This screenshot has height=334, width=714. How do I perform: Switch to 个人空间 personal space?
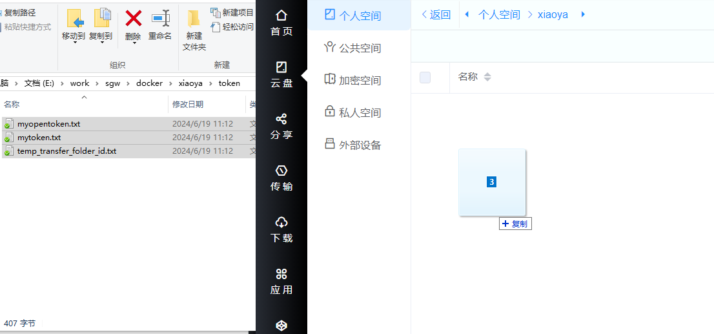coord(360,16)
